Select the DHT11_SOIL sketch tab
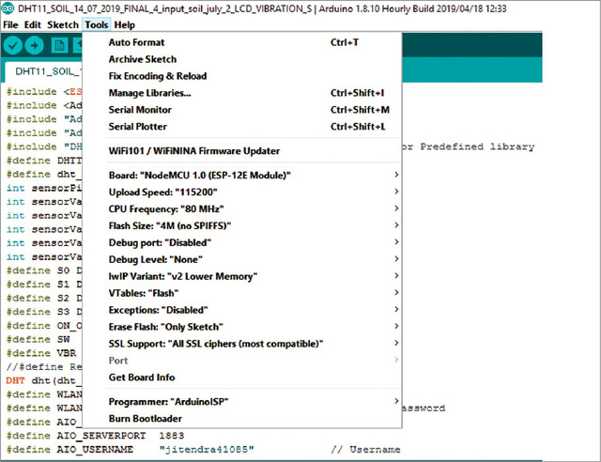This screenshot has width=601, height=462. pos(44,71)
